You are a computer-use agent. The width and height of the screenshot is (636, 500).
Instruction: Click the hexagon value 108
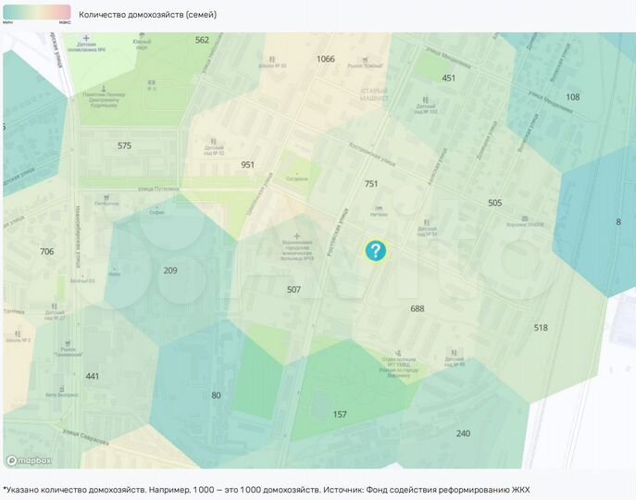pos(573,97)
